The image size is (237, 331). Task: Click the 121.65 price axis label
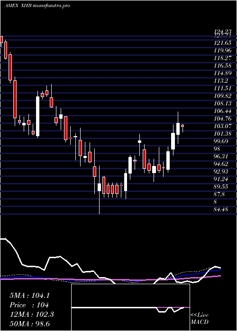[x=223, y=43]
